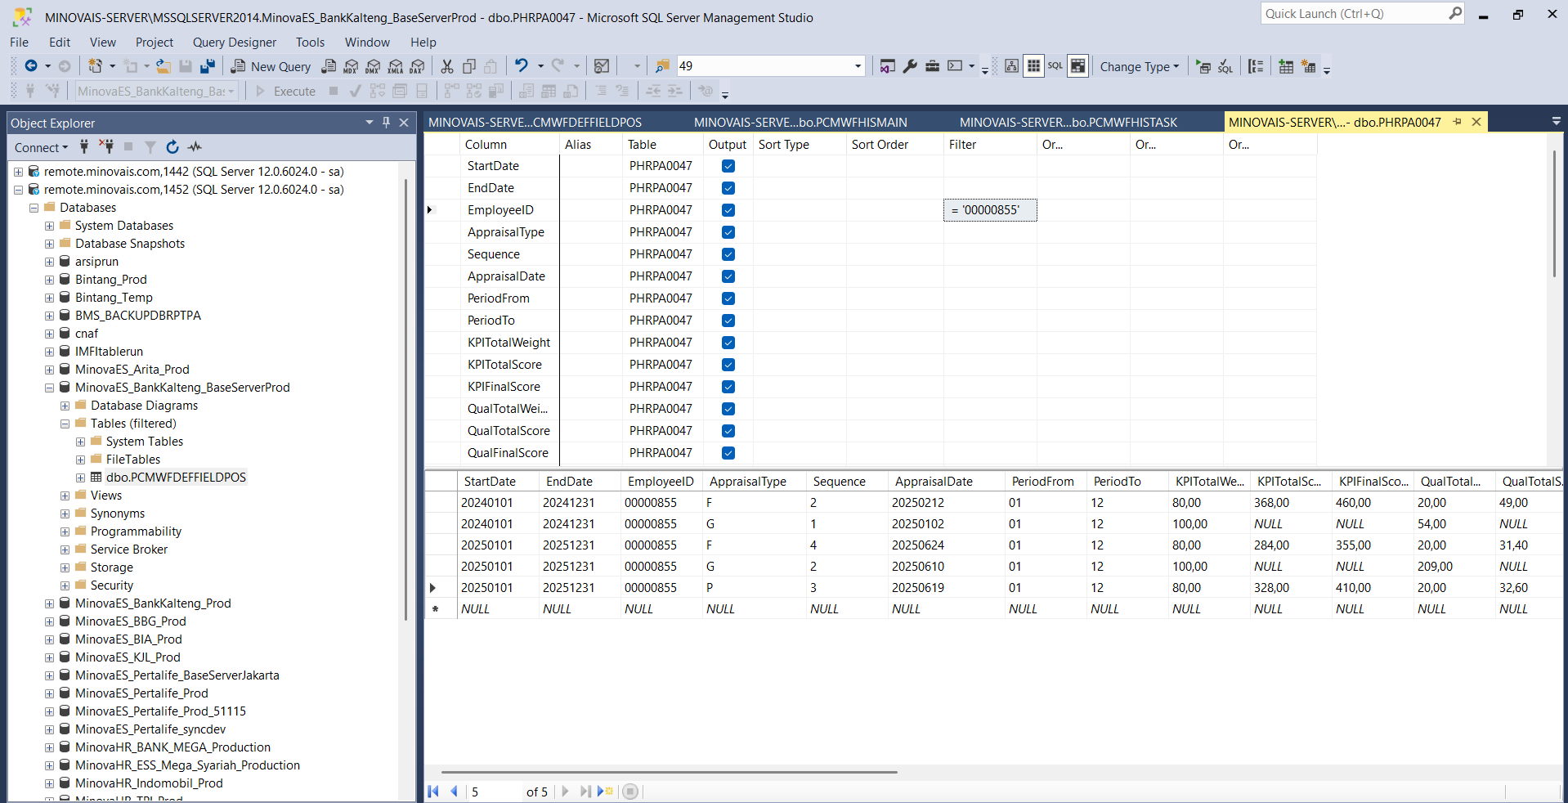Uncheck Output for Sequence column

tap(728, 254)
